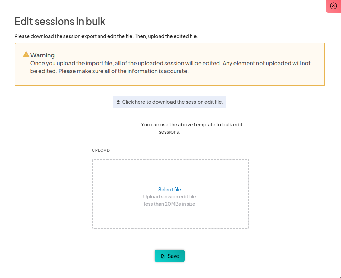
Task: Click the "less than 20MBs in size" text
Action: tap(169, 204)
